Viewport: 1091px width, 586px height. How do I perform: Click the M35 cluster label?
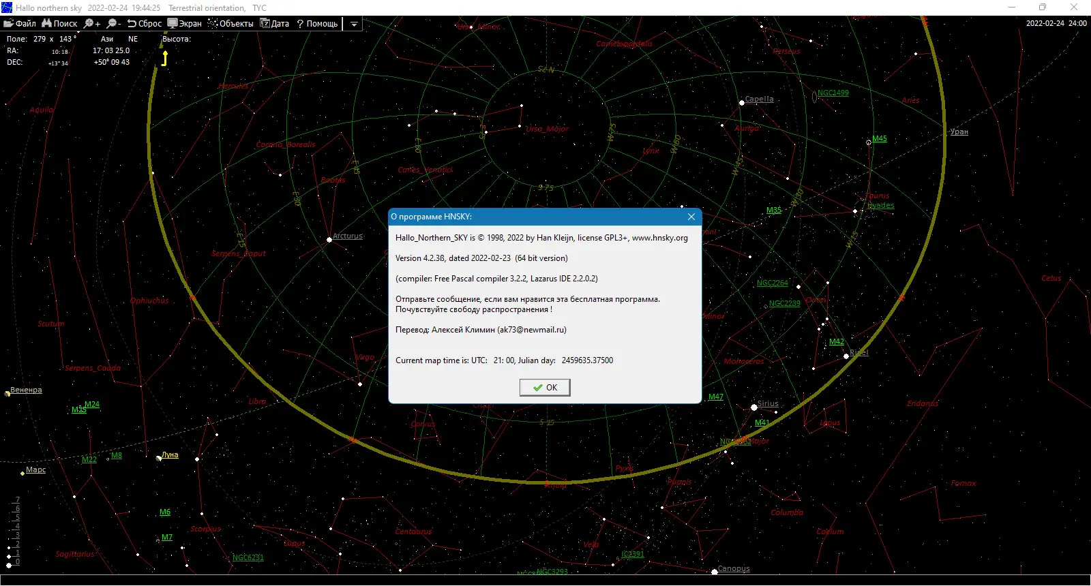(x=774, y=211)
